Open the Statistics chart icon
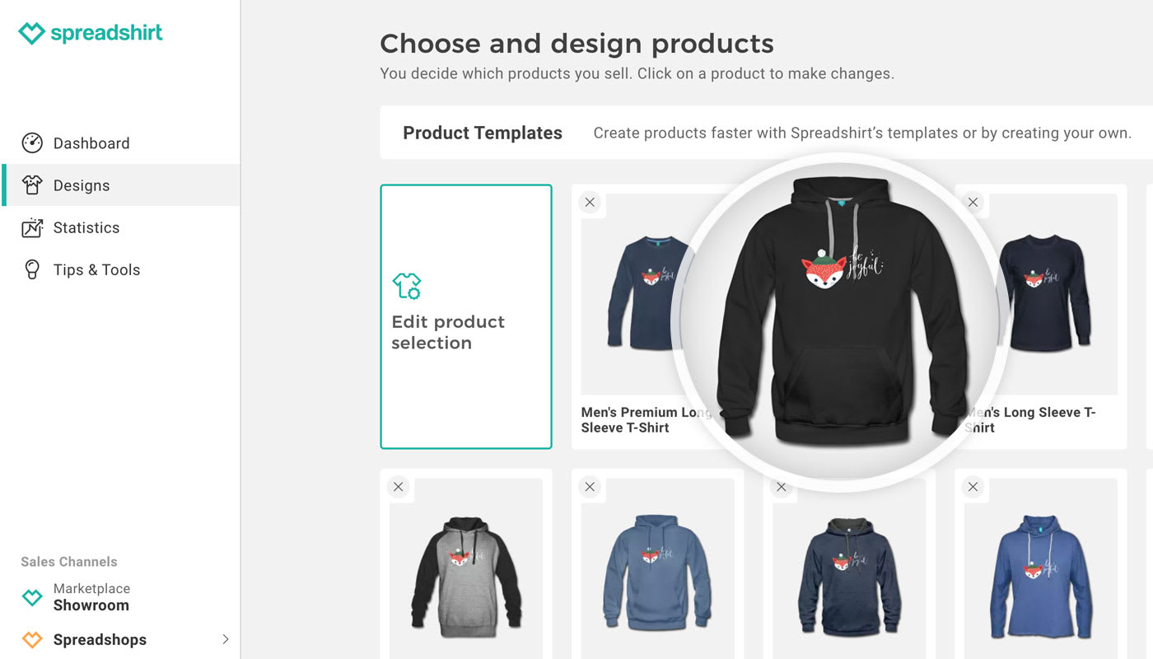 (32, 227)
